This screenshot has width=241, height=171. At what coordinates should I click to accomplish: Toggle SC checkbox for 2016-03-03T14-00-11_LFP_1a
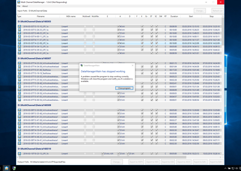click(156, 36)
